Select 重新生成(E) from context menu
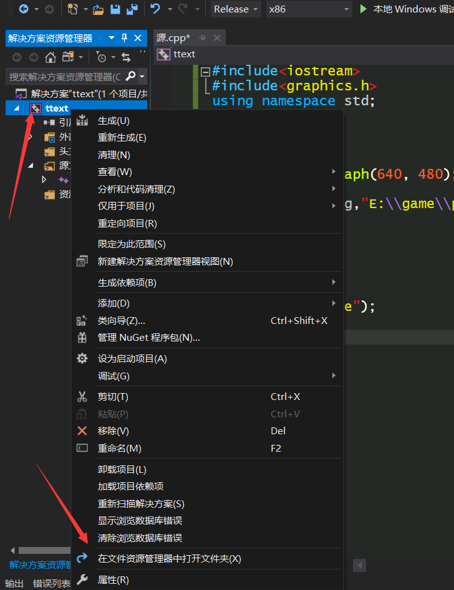This screenshot has height=590, width=454. pyautogui.click(x=207, y=138)
